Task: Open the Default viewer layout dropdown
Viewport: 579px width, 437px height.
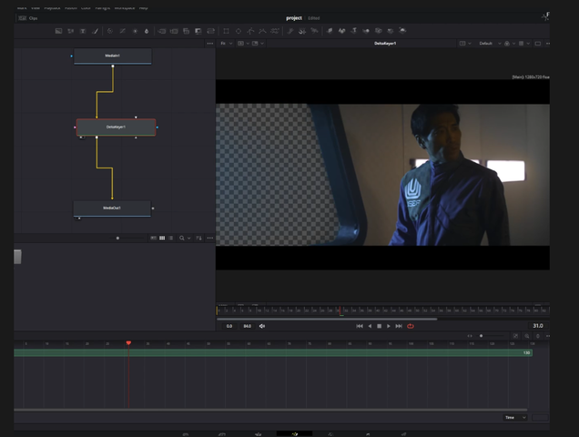Action: coord(488,43)
